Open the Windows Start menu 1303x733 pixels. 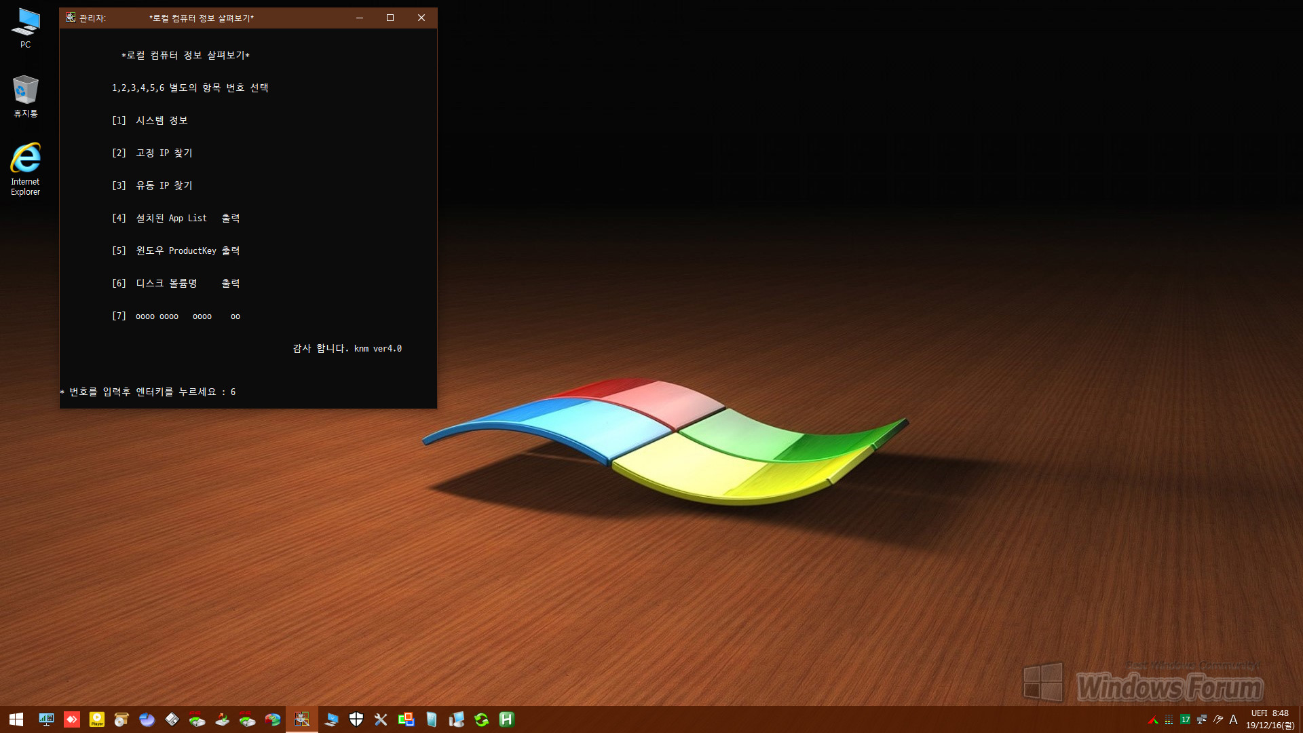tap(16, 719)
